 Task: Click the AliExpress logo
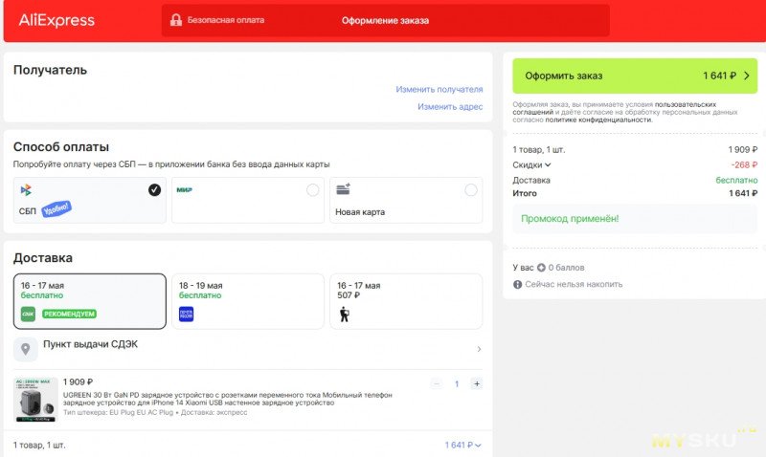(56, 20)
